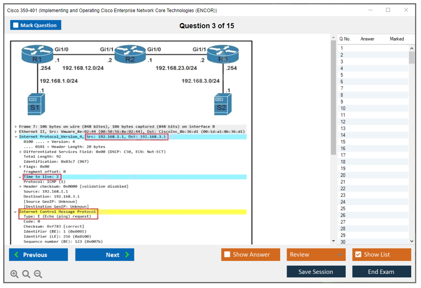Expand the Differentiated Services Field row
The image size is (421, 288).
pos(20,152)
